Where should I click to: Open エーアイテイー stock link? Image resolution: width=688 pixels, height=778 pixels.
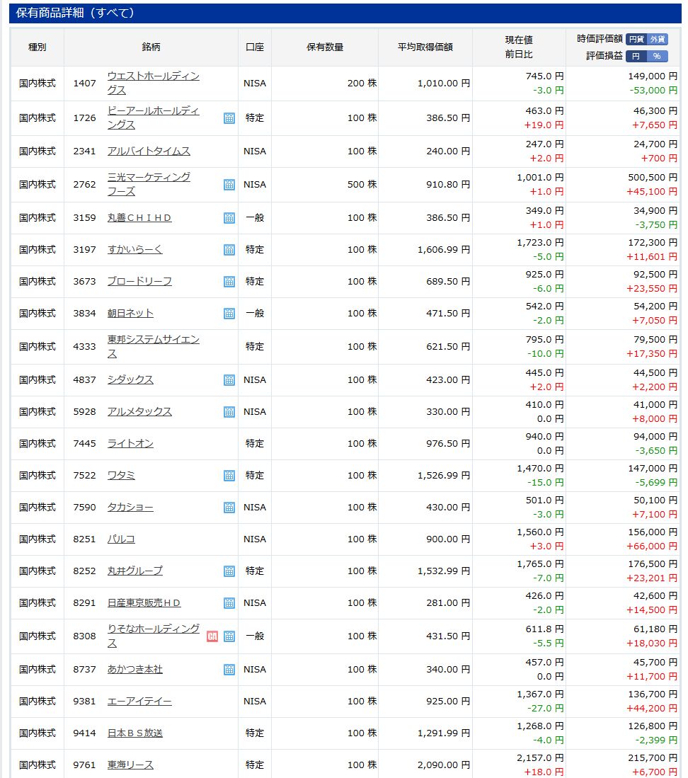[x=139, y=701]
